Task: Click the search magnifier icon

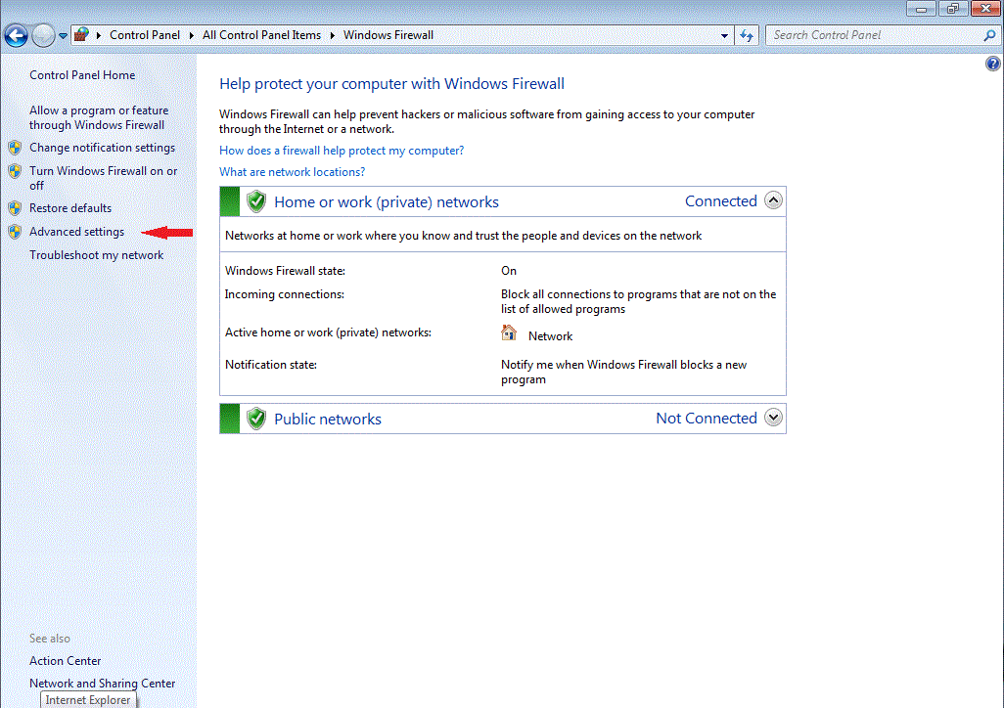Action: (989, 36)
